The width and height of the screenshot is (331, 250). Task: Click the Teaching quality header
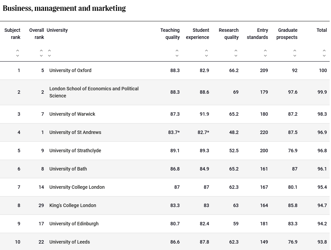click(170, 33)
